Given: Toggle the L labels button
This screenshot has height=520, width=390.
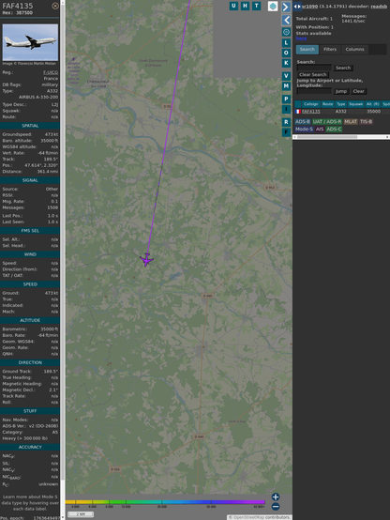Looking at the screenshot, I should tap(286, 42).
